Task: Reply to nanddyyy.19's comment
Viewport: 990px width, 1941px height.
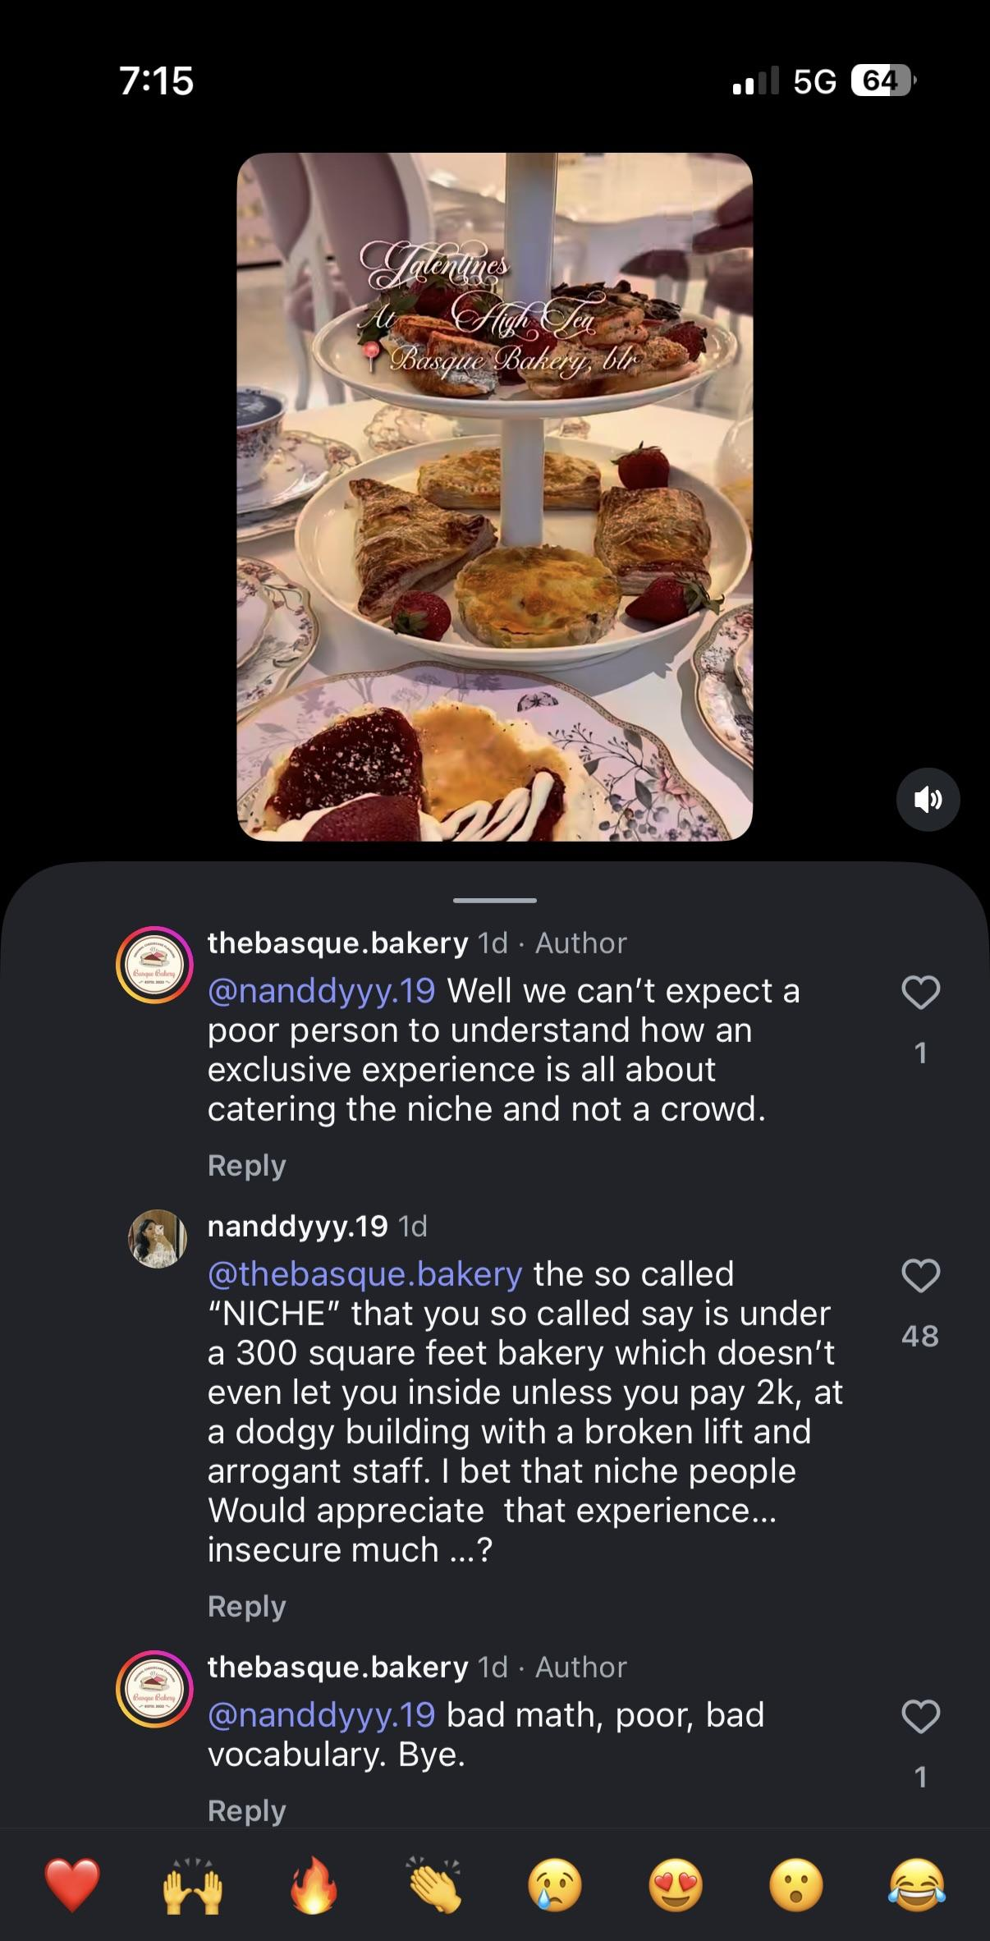Action: [246, 1606]
